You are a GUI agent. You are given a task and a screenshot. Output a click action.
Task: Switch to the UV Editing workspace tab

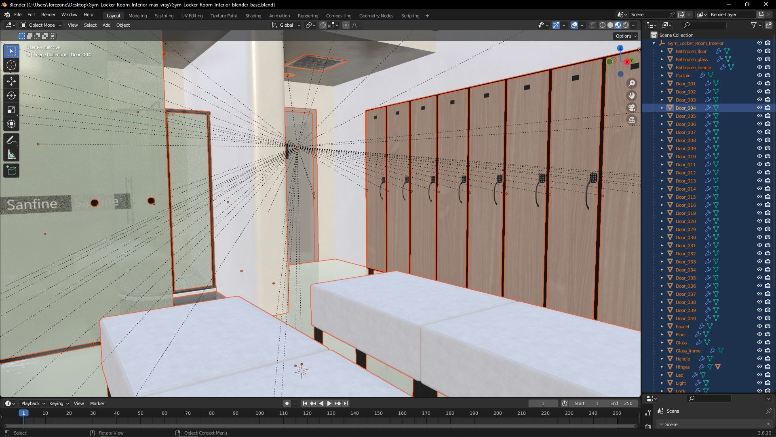tap(192, 16)
